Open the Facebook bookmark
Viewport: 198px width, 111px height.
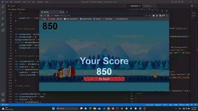pyautogui.click(x=97, y=19)
